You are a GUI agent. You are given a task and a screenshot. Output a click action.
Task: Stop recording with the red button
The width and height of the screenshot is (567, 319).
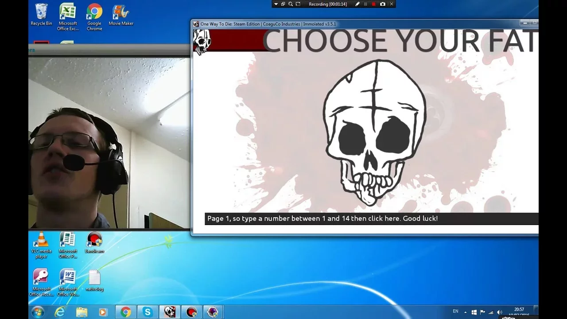(x=374, y=4)
